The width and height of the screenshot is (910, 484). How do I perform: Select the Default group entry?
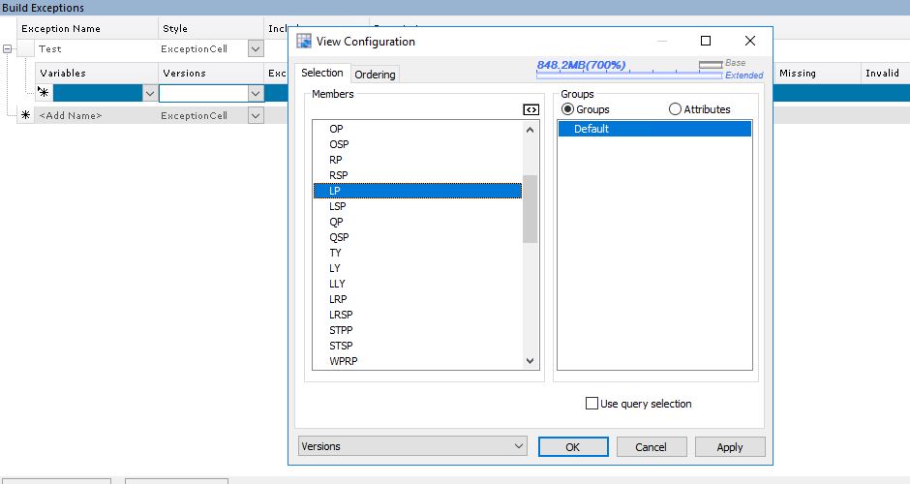(x=654, y=129)
